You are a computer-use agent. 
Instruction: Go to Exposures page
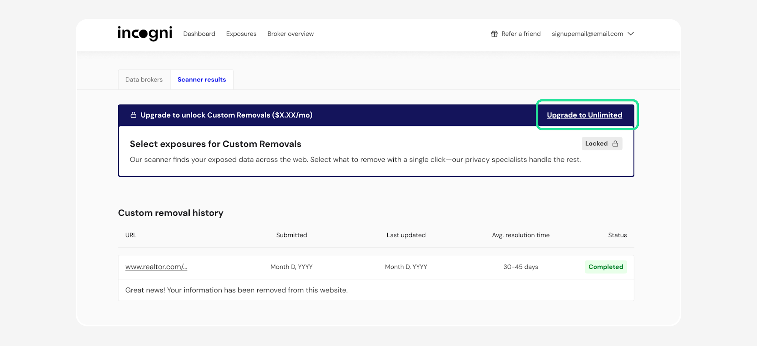(241, 34)
